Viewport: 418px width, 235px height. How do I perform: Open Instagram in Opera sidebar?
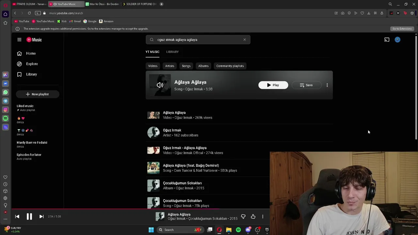pyautogui.click(x=5, y=110)
